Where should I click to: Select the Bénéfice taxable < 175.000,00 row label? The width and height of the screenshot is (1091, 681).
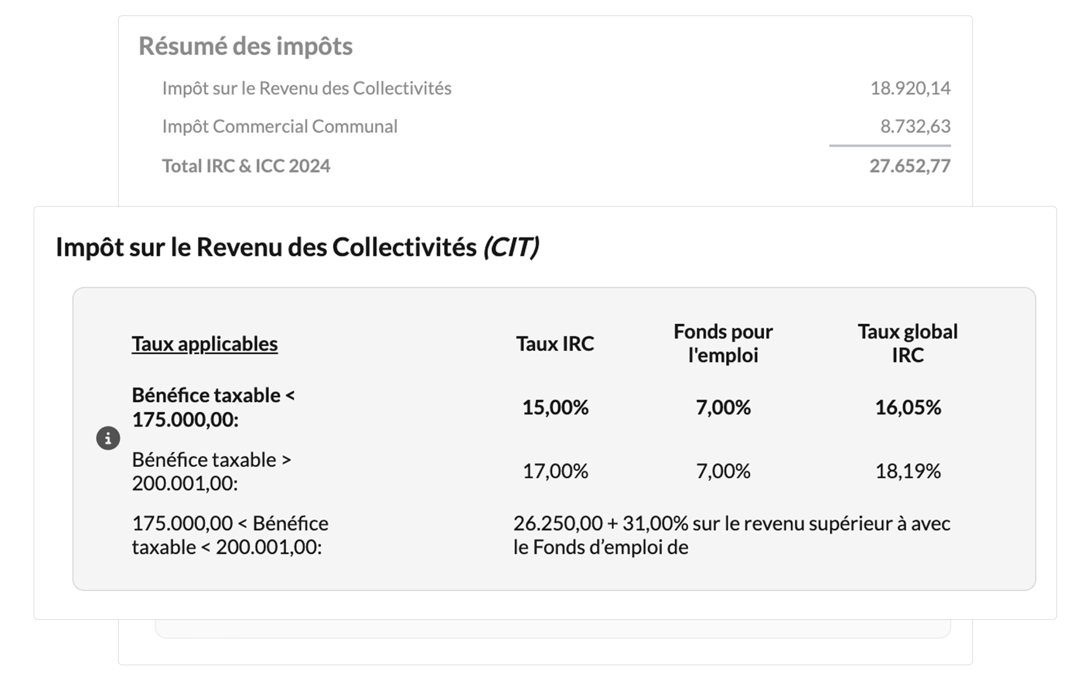pyautogui.click(x=213, y=407)
